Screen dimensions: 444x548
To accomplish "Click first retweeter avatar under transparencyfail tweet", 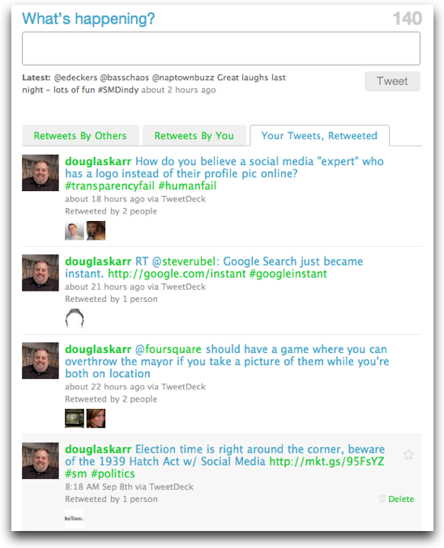I will pyautogui.click(x=75, y=231).
